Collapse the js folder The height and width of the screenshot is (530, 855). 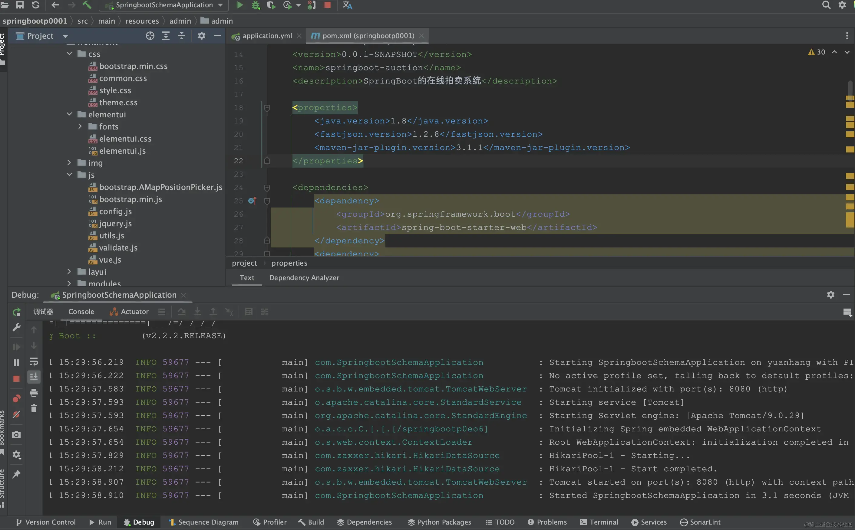[x=69, y=175]
